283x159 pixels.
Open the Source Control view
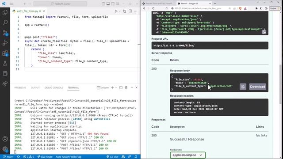tap(5, 33)
